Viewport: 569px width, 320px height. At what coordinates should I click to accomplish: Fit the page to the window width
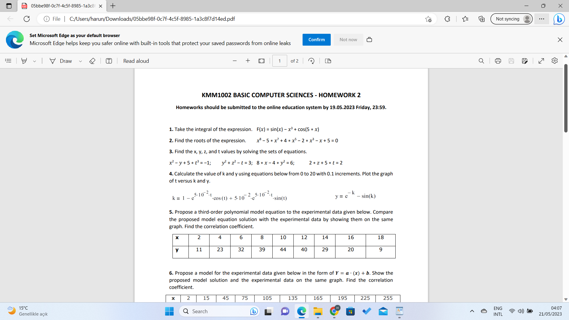[x=262, y=61]
